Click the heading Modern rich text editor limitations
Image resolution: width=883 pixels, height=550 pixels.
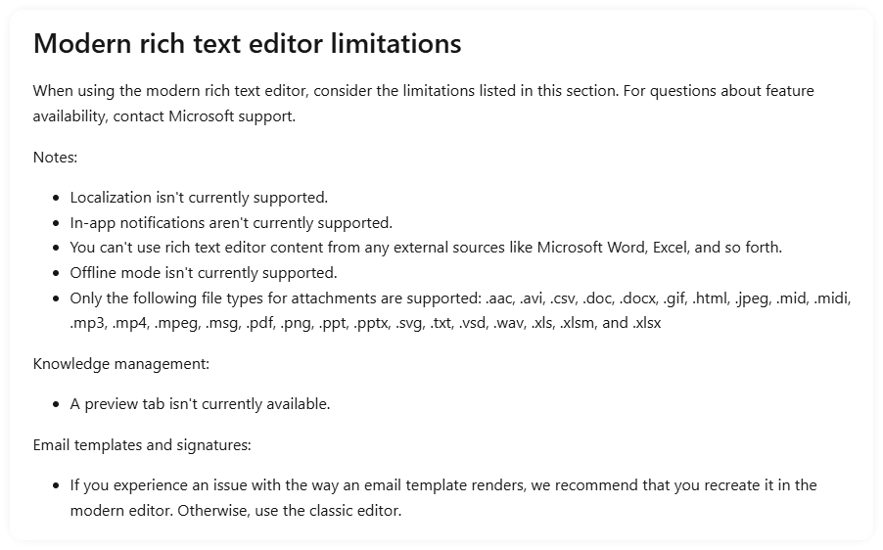click(x=248, y=43)
